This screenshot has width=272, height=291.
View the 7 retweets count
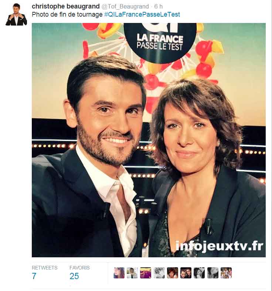coord(34,276)
